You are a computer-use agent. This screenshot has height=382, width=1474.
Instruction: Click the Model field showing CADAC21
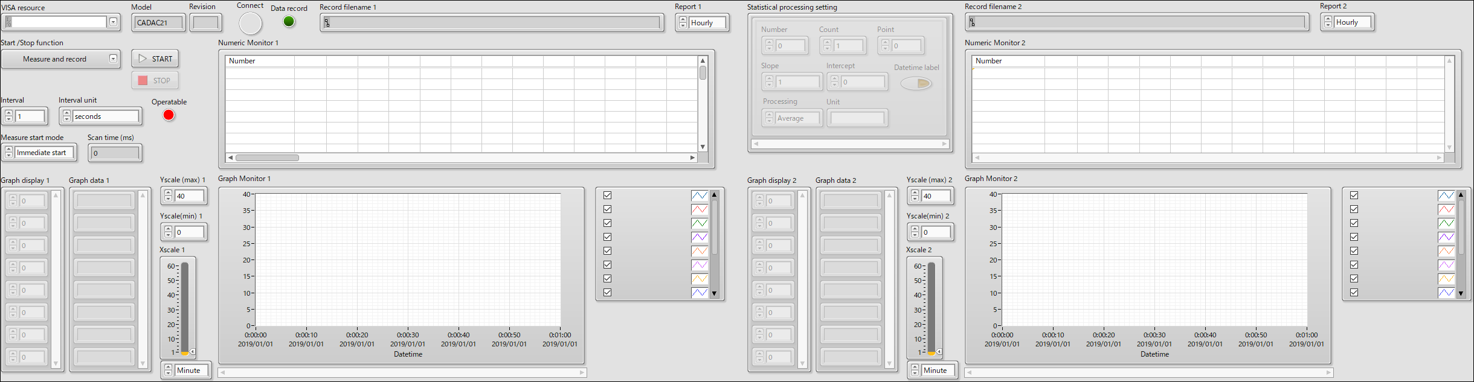(x=159, y=23)
